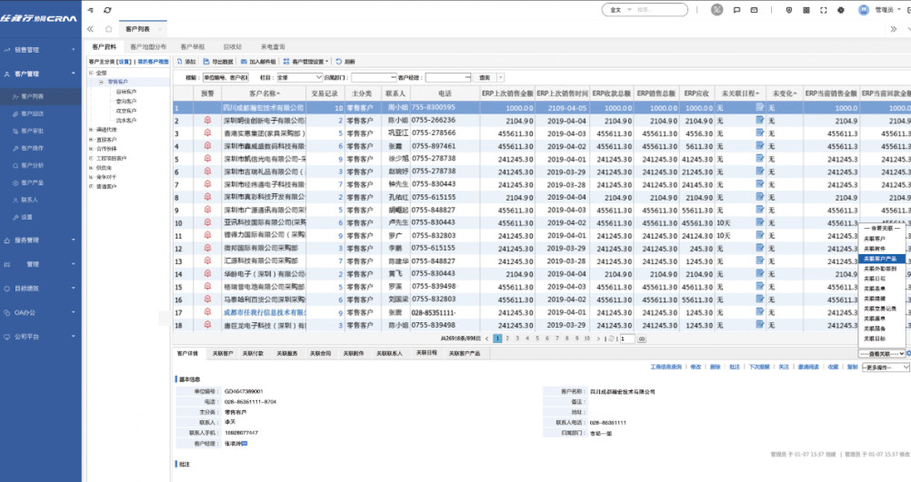Click the 修改 edit link
Image resolution: width=911 pixels, height=482 pixels.
[696, 367]
